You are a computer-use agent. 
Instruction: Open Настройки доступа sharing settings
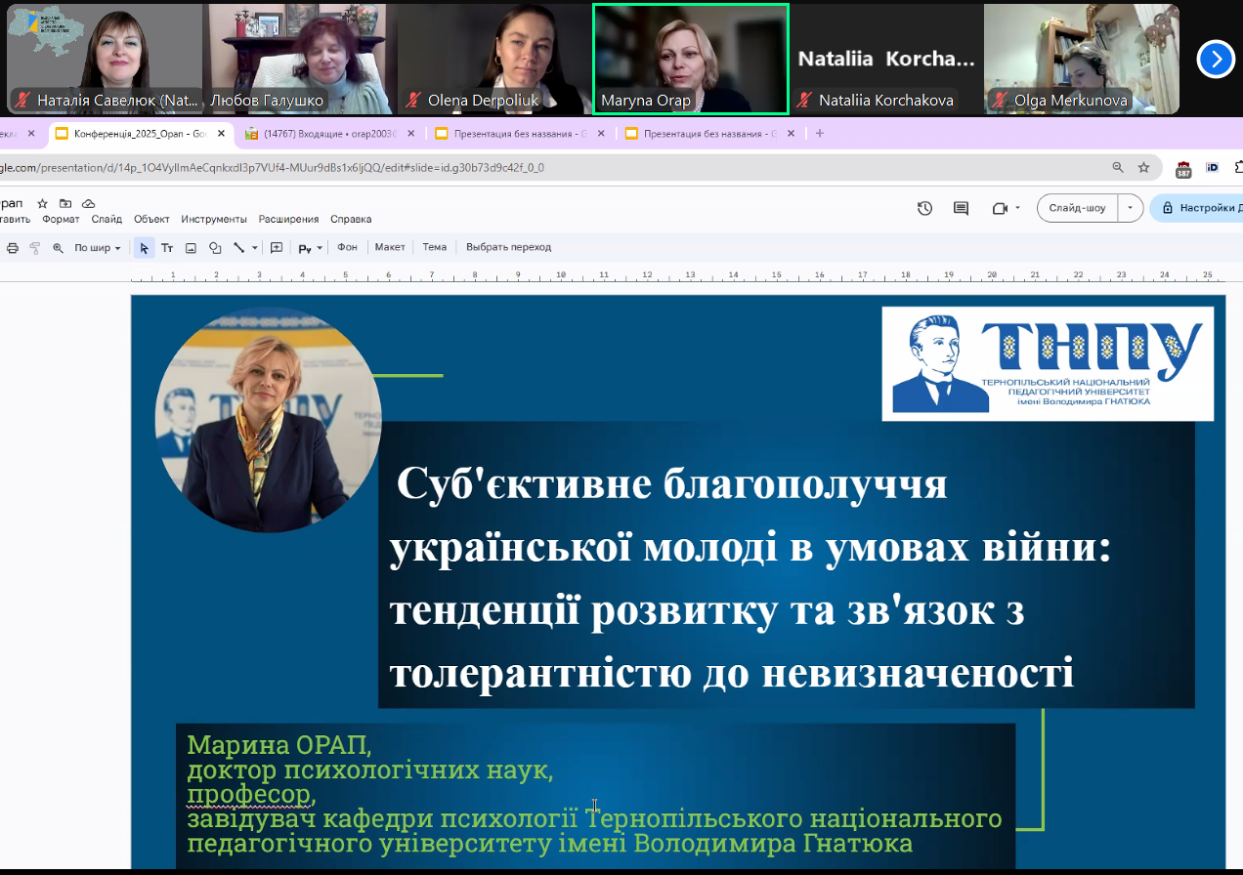click(1200, 208)
